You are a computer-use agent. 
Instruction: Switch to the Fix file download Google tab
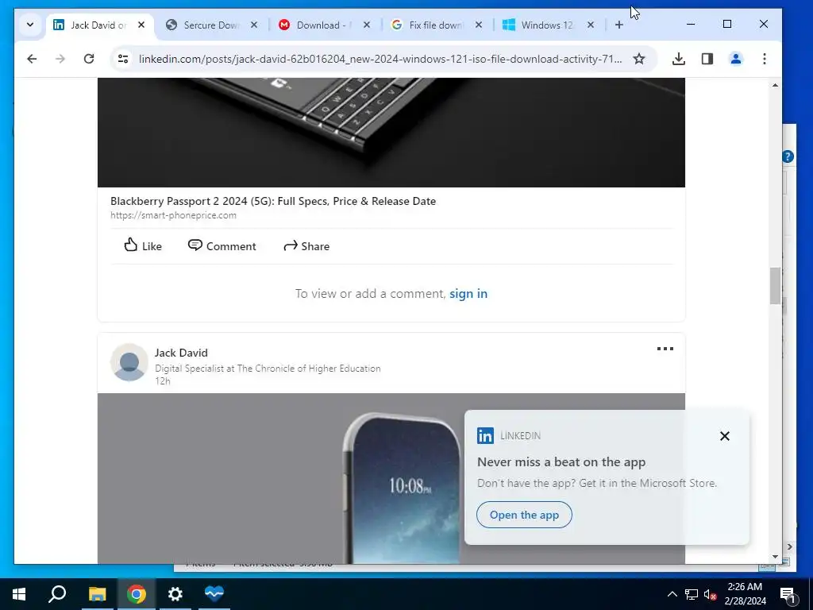tap(436, 25)
